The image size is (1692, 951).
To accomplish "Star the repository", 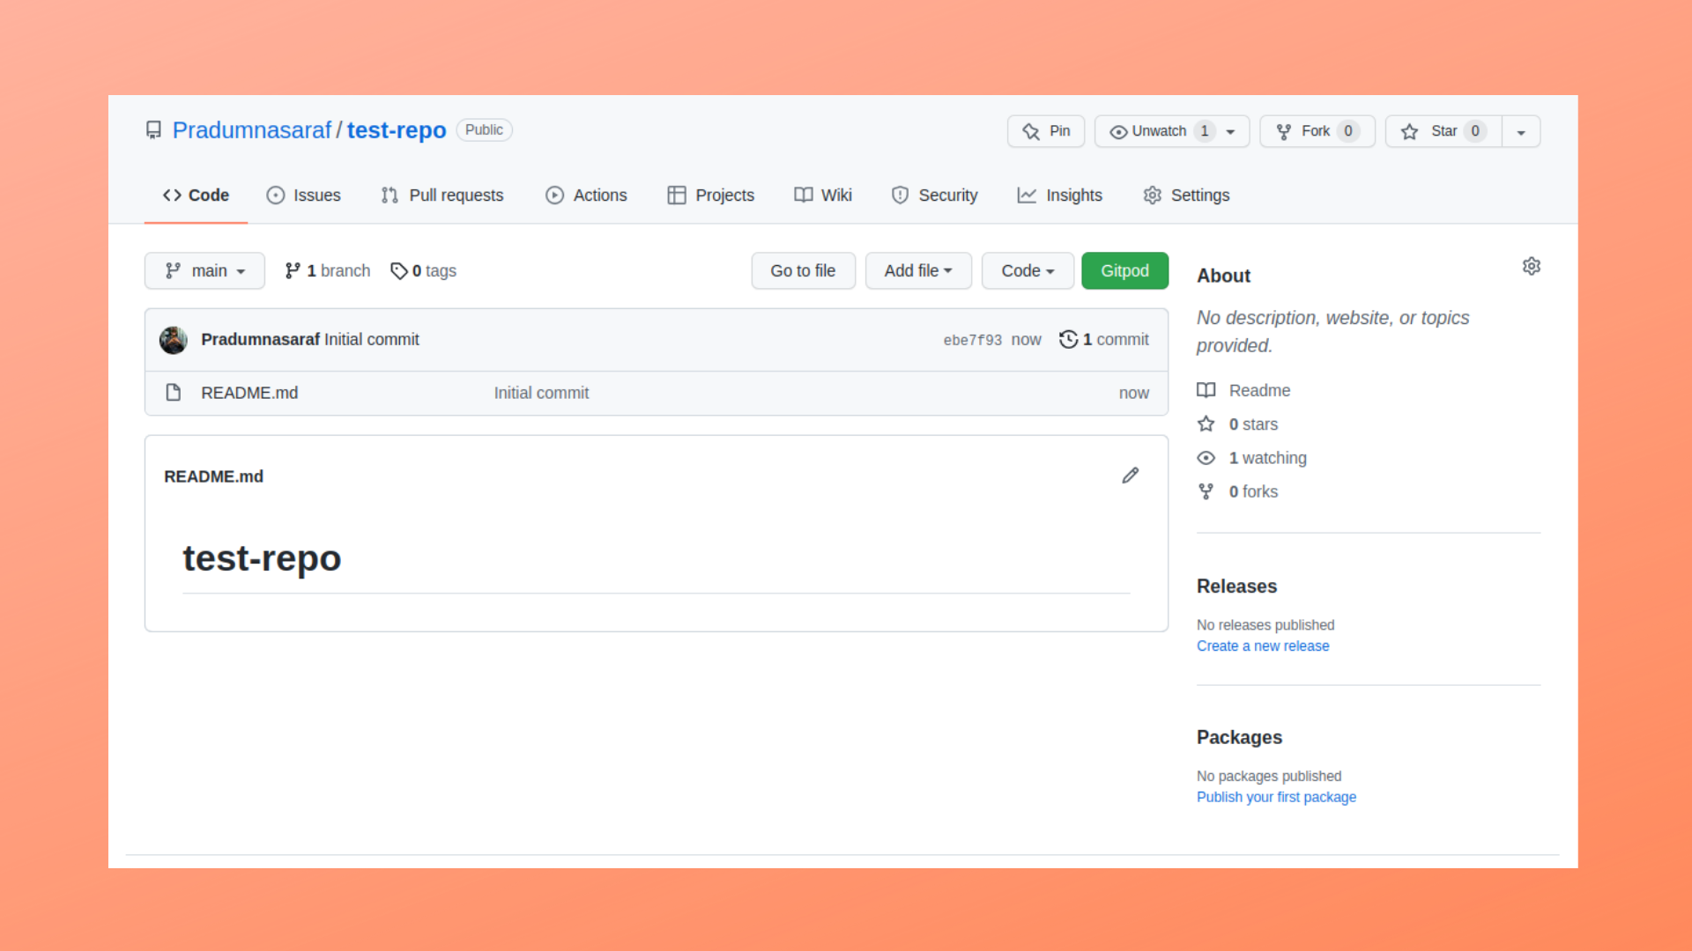I will (x=1443, y=131).
